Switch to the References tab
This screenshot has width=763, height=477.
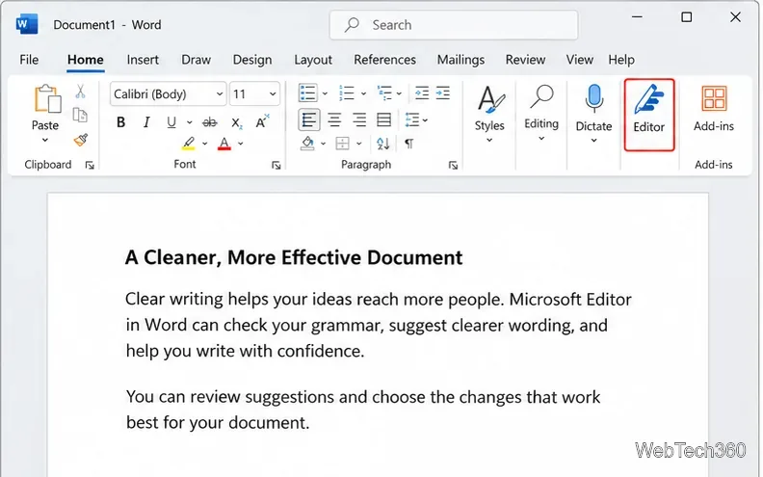tap(385, 60)
